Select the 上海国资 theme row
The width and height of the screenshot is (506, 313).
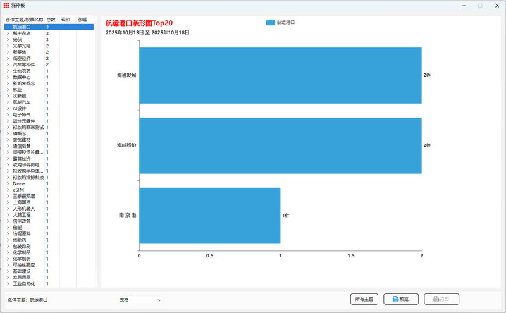(x=49, y=202)
